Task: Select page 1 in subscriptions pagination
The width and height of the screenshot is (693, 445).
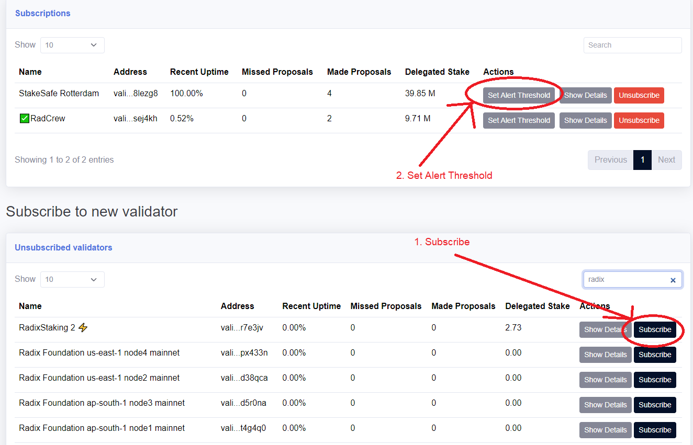Action: (643, 160)
